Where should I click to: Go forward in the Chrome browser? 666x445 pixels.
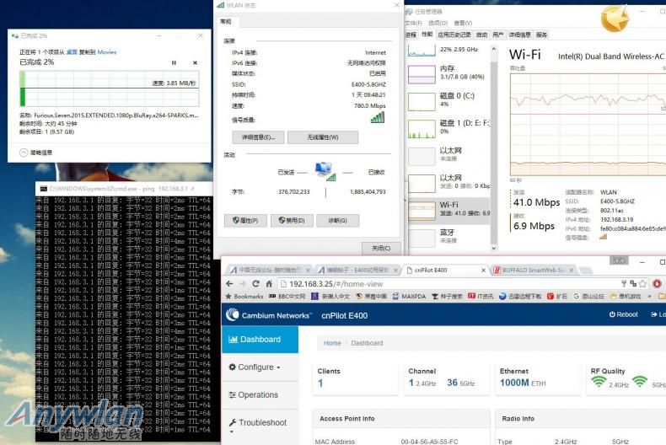[x=243, y=284]
